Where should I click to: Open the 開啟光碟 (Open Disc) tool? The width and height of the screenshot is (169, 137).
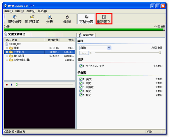(x=15, y=19)
